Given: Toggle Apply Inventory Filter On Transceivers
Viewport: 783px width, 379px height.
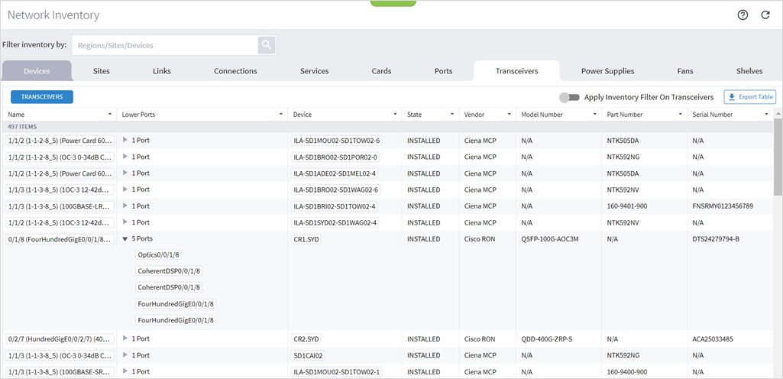Looking at the screenshot, I should tap(569, 97).
